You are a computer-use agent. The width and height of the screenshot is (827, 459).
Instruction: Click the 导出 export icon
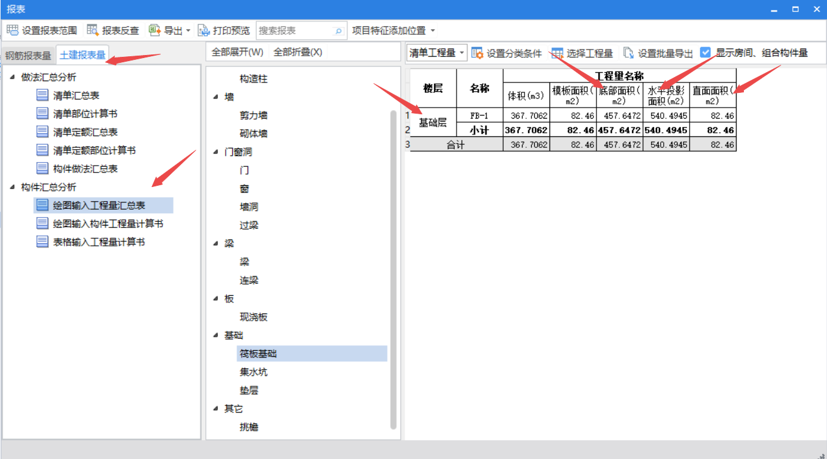pos(155,30)
